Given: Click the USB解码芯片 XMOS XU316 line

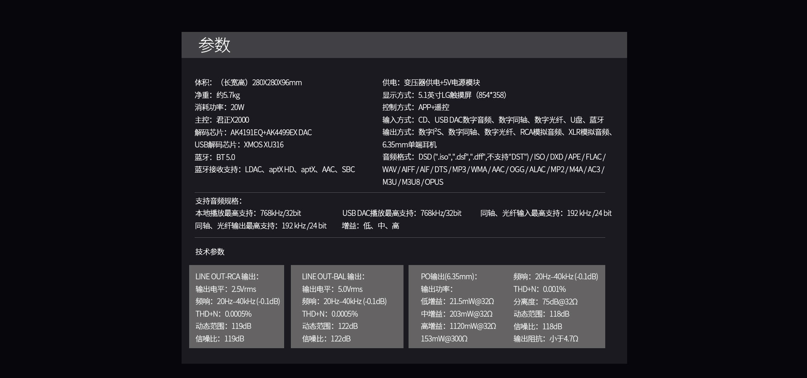Looking at the screenshot, I should click(x=239, y=145).
